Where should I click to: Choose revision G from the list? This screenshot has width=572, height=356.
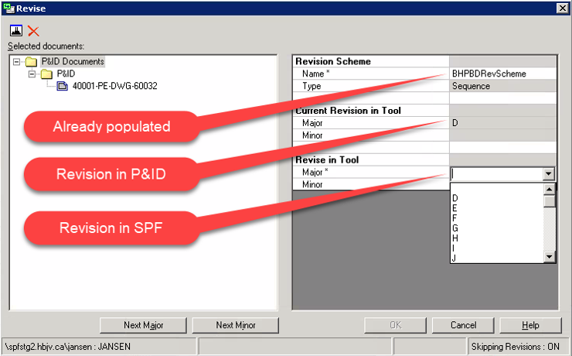point(455,228)
